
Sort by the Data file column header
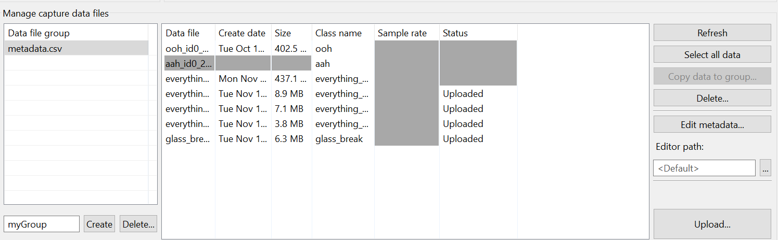pos(183,33)
